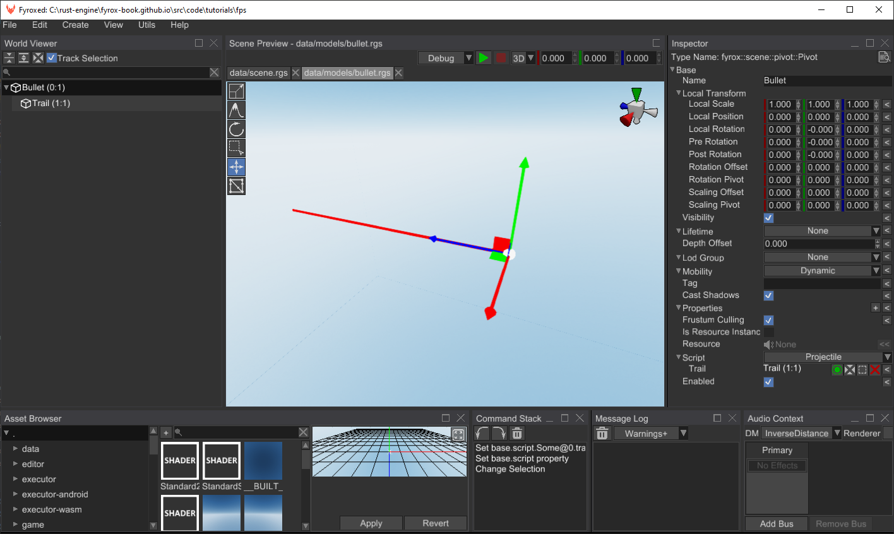Screen dimensions: 894x534
Task: Expand all nodes in World Viewer
Action: (23, 58)
